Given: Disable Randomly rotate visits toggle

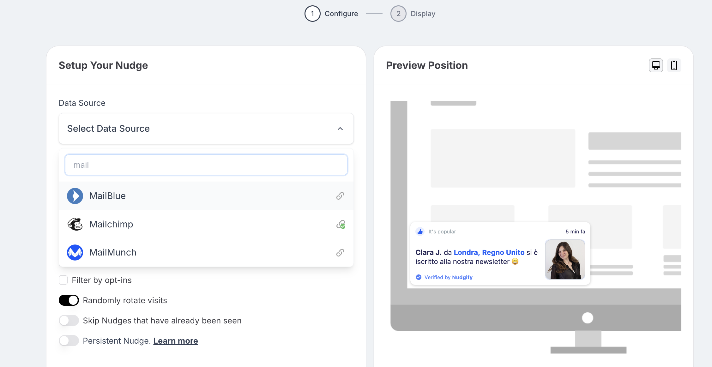Looking at the screenshot, I should (69, 300).
